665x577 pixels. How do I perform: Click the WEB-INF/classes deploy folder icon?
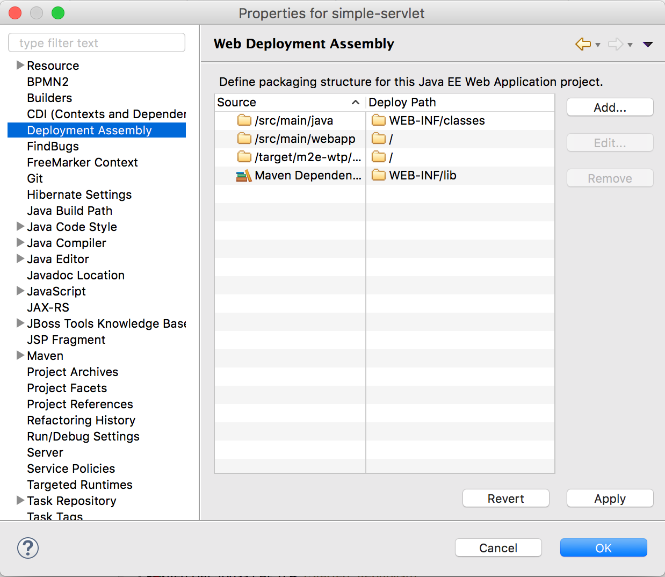coord(379,120)
